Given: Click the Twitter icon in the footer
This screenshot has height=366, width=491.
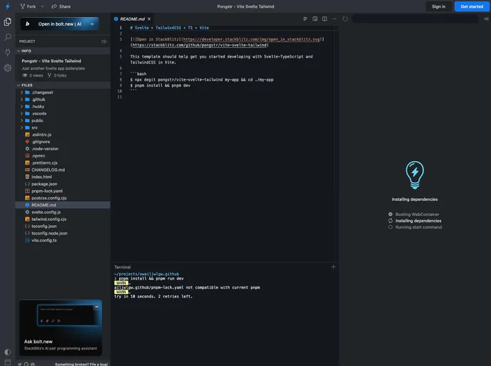Looking at the screenshot, I should tap(20, 364).
